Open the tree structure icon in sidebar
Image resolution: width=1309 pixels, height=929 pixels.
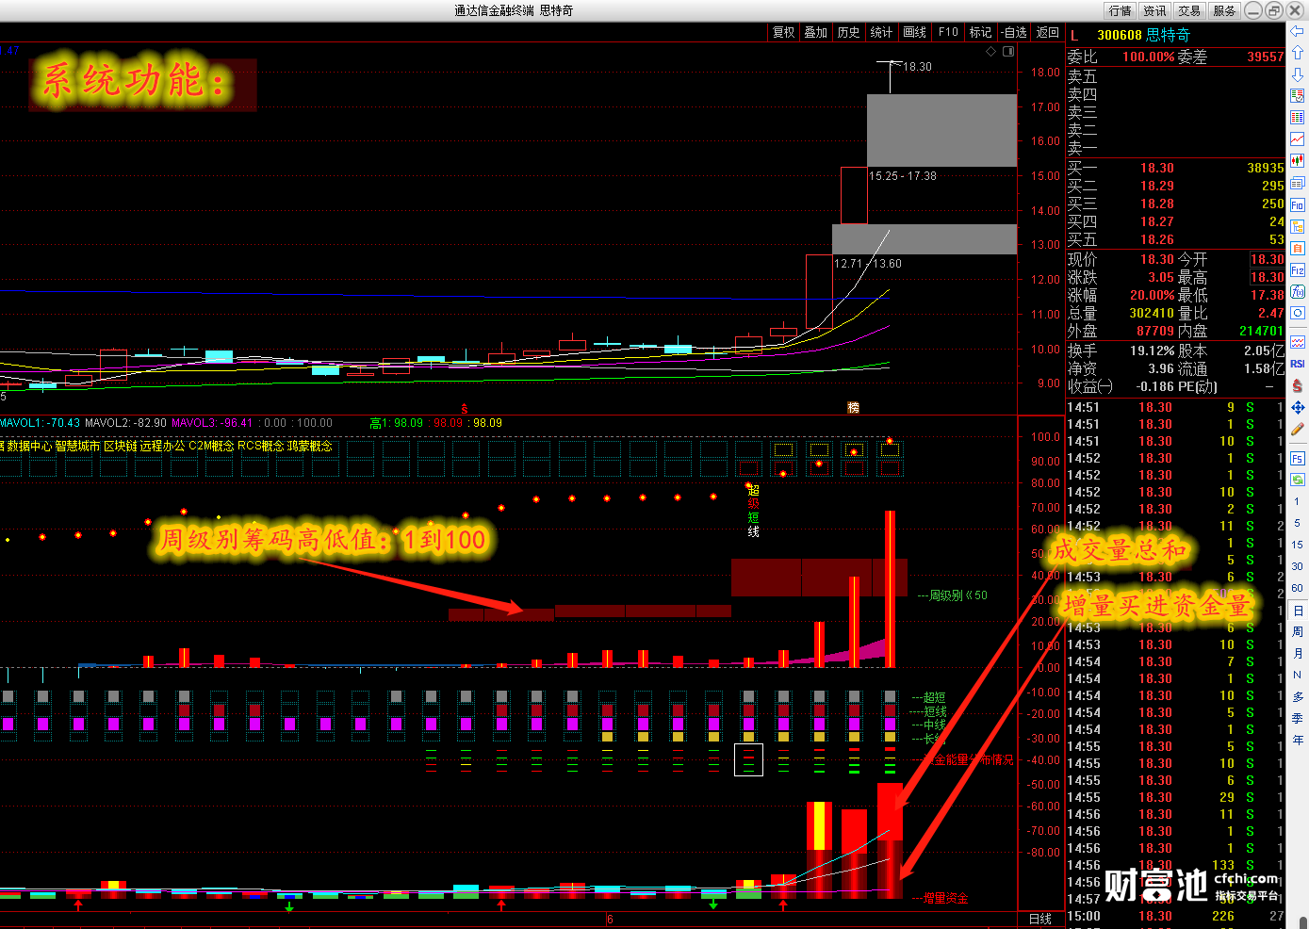(1298, 226)
